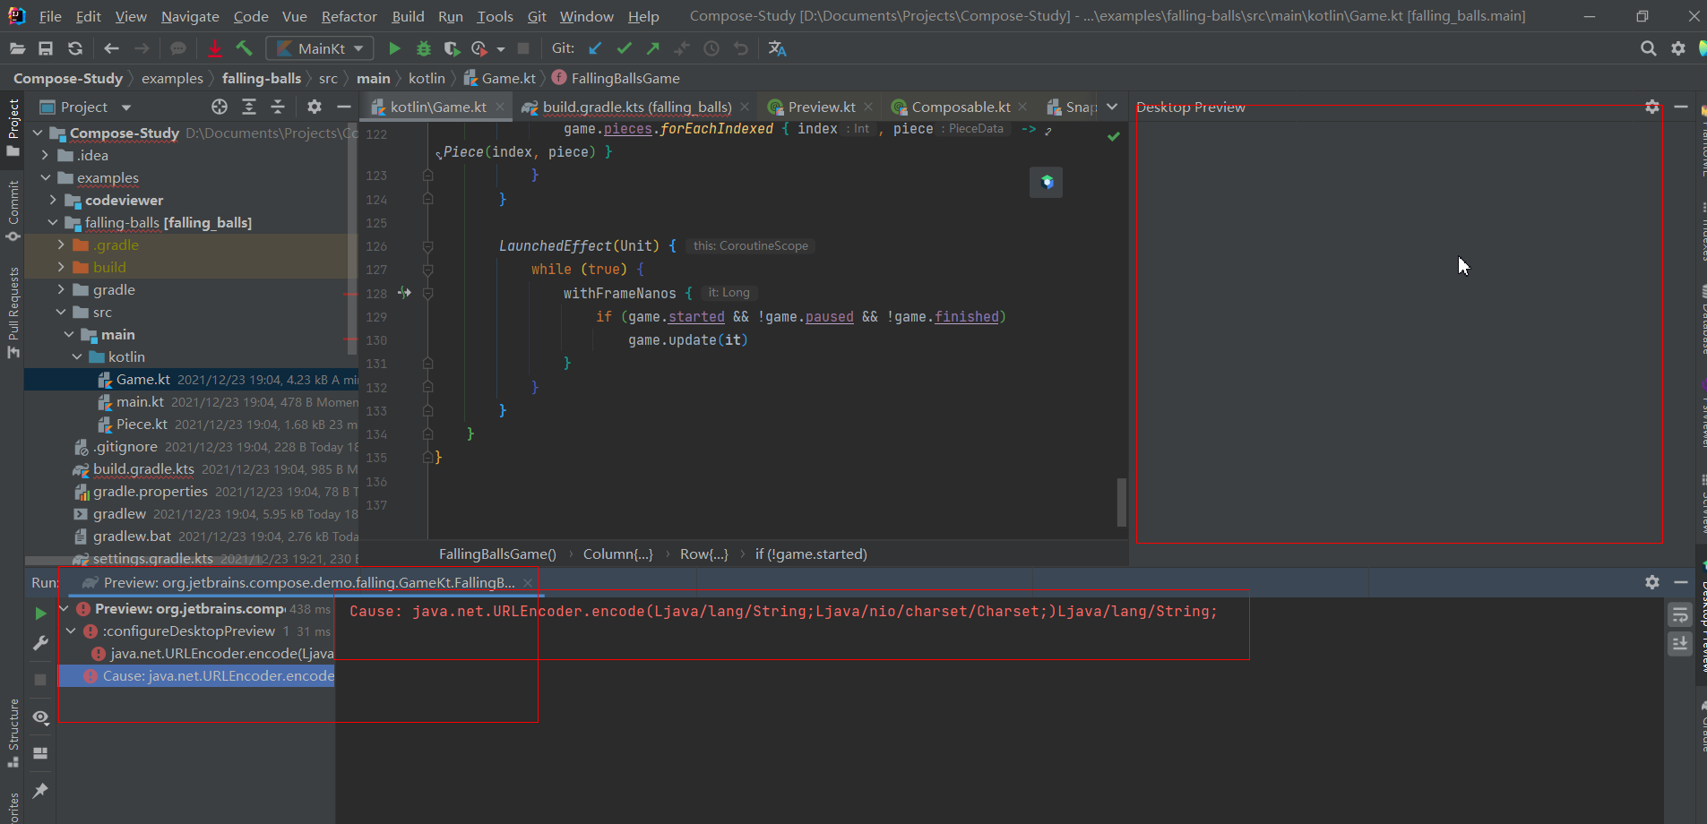The image size is (1707, 824).
Task: Open the Refactor menu
Action: 349,16
